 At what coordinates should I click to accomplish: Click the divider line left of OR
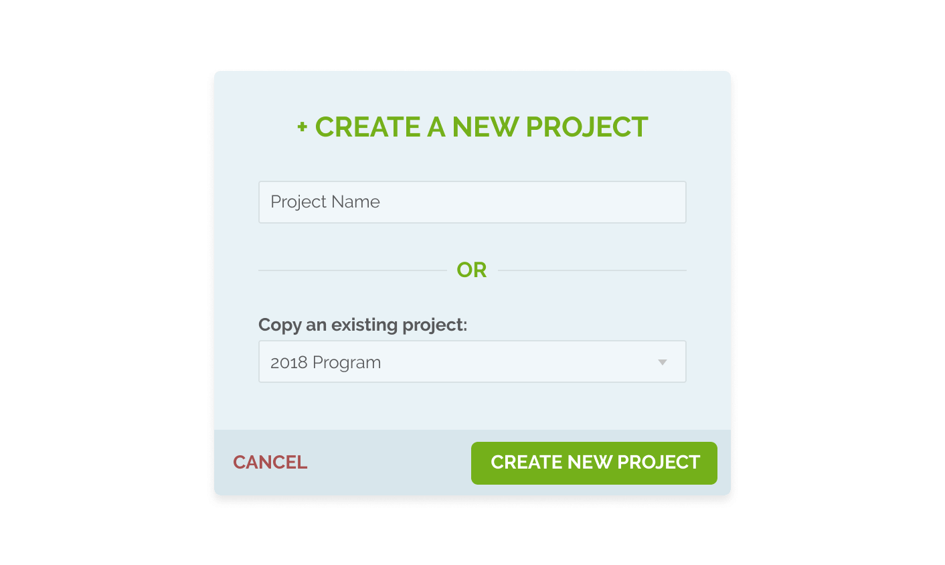pos(352,270)
